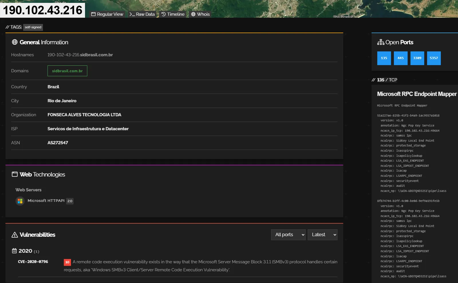Select open port 135
The image size is (458, 283).
(x=384, y=58)
